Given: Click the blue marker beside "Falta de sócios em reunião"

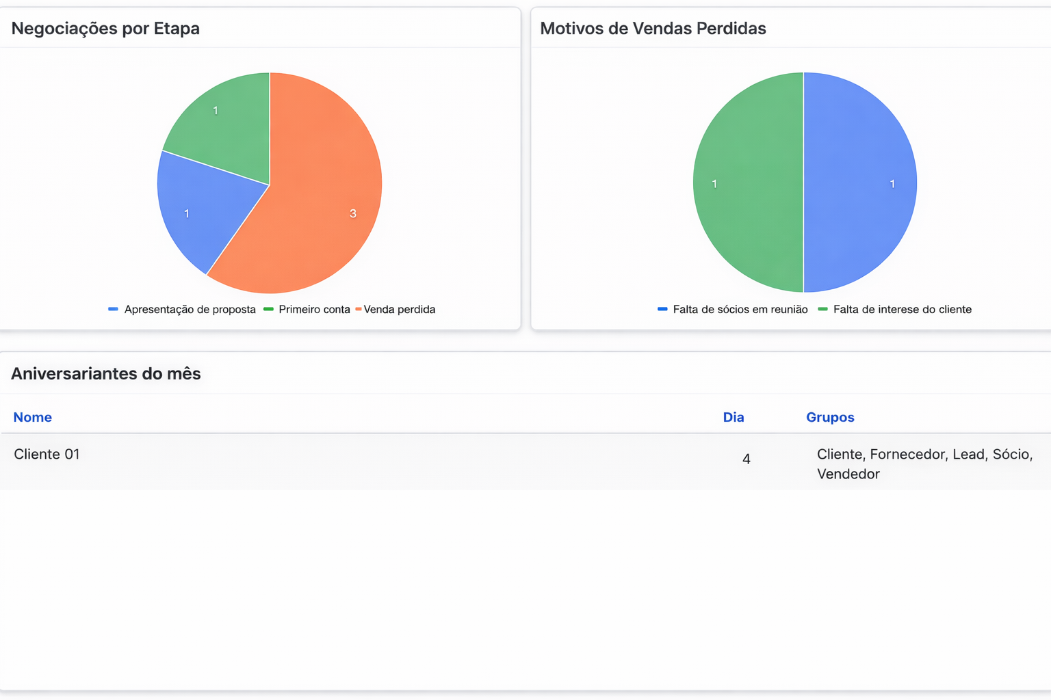Looking at the screenshot, I should click(662, 309).
